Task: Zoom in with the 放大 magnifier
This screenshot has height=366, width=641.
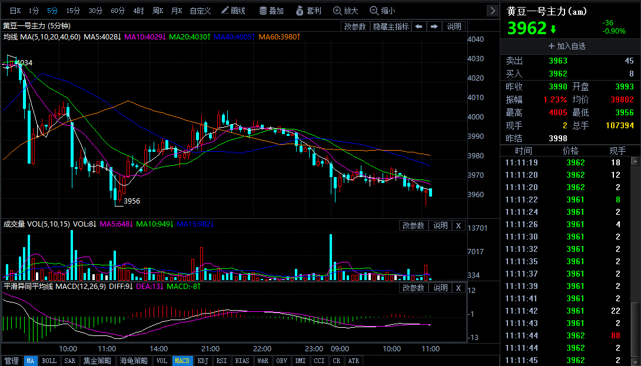Action: tap(346, 11)
